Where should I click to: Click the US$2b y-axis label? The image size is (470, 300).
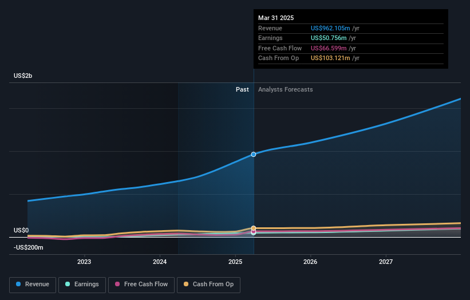pos(23,76)
